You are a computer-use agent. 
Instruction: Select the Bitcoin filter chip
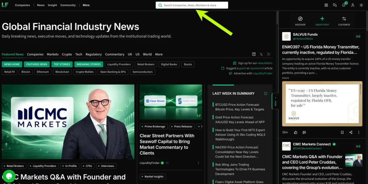pos(26,72)
